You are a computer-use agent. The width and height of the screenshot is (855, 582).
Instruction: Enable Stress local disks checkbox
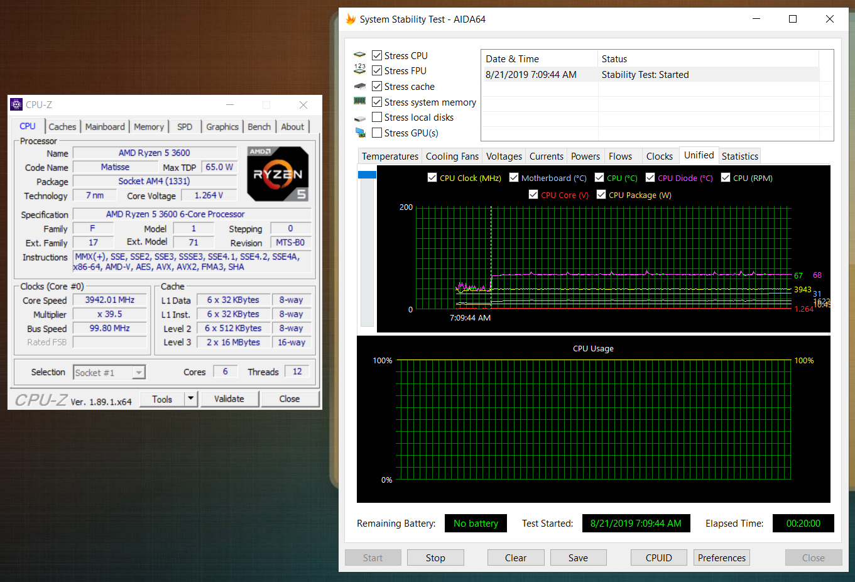[x=377, y=117]
